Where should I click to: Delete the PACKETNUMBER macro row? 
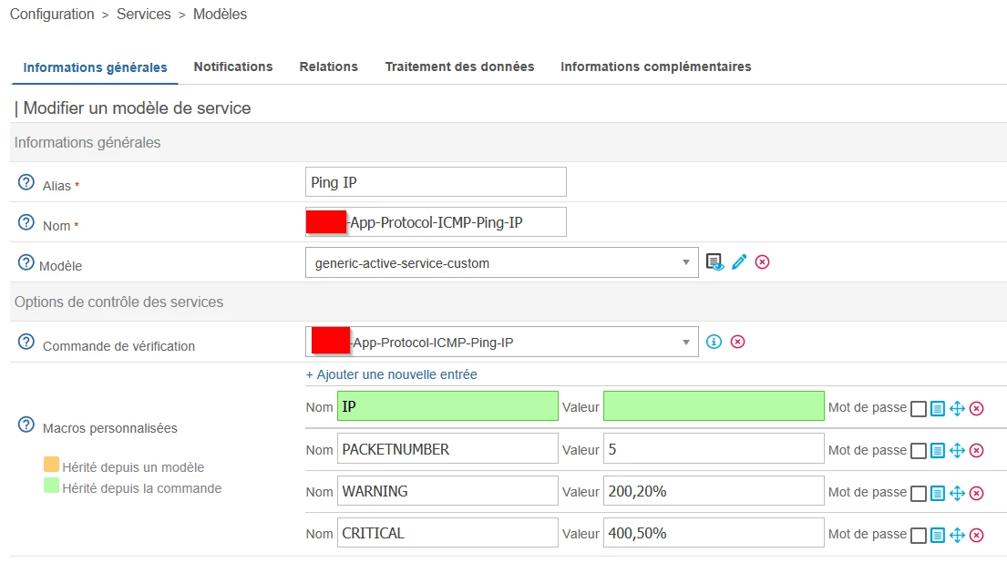(x=976, y=450)
